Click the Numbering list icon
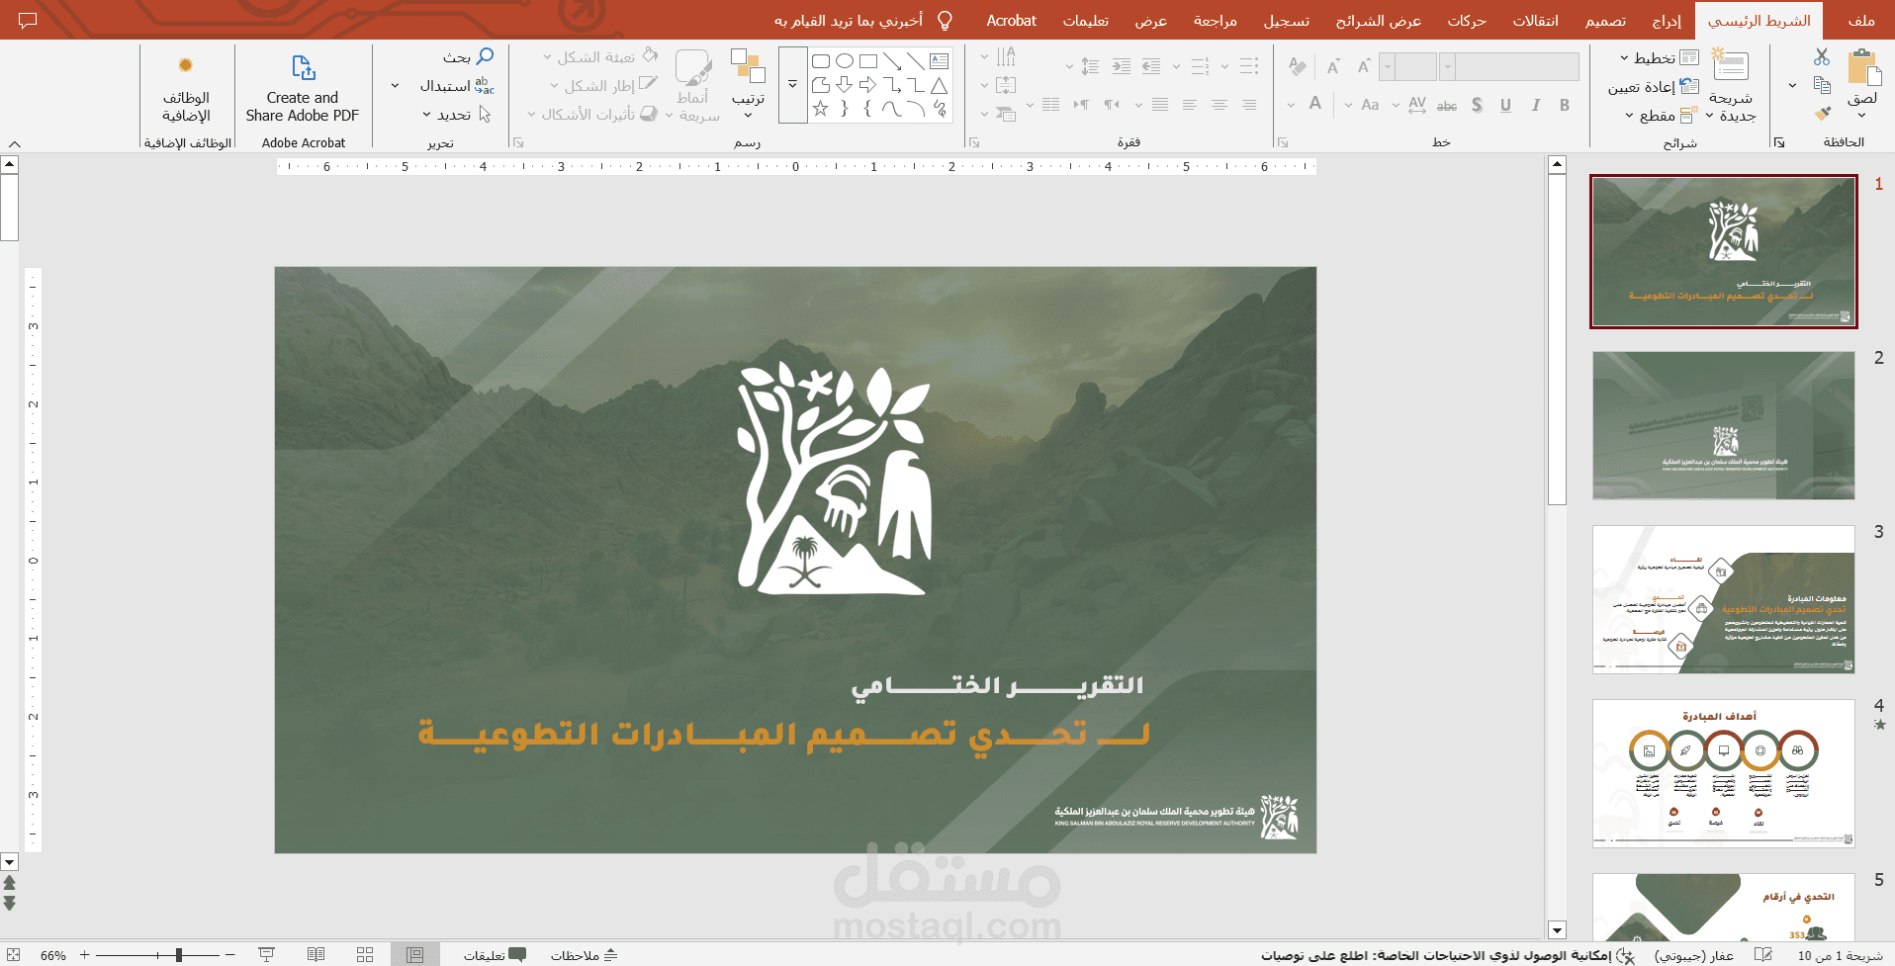This screenshot has height=966, width=1895. click(x=1200, y=66)
